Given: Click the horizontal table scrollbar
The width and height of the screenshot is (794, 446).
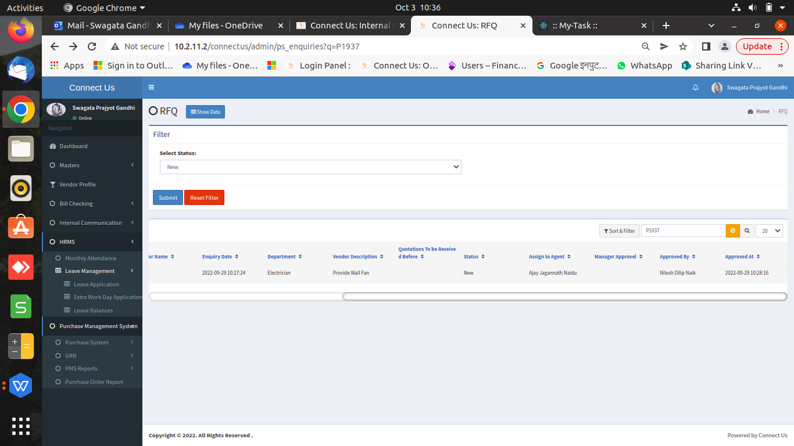Looking at the screenshot, I should coord(564,296).
